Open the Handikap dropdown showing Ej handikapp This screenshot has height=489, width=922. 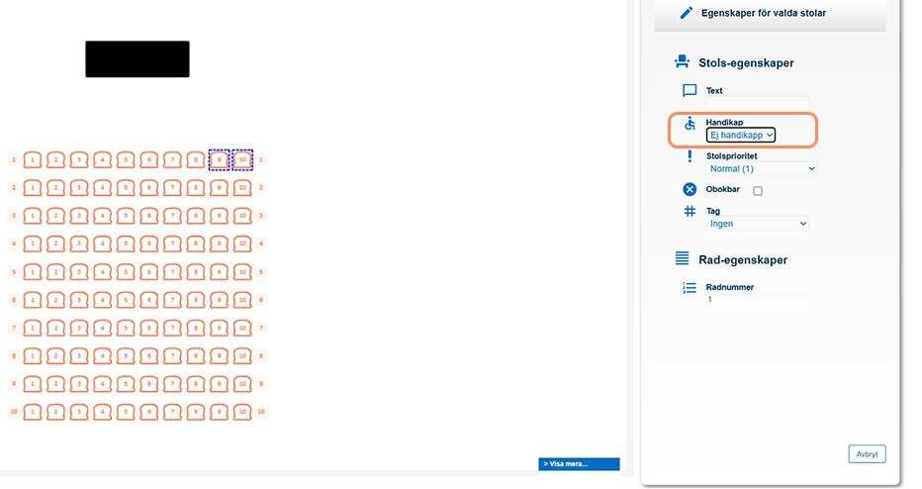(740, 135)
